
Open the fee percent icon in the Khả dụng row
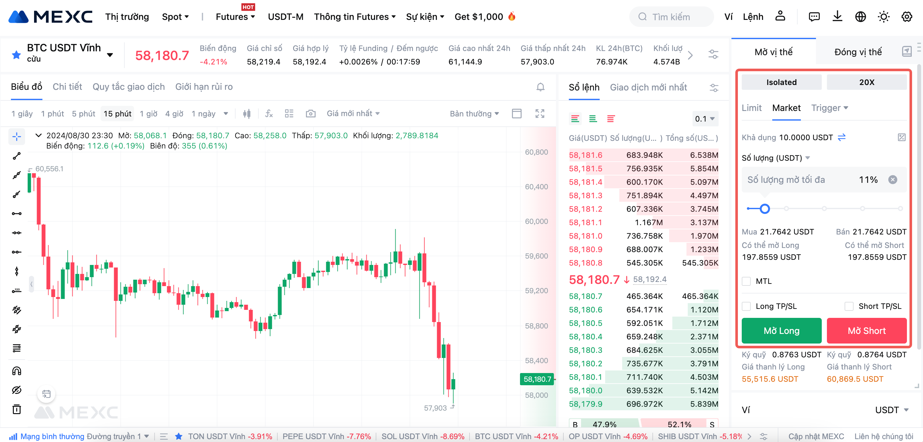click(x=902, y=137)
